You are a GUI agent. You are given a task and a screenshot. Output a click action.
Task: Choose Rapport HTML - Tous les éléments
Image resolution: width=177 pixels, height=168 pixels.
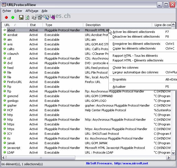tap(143, 56)
